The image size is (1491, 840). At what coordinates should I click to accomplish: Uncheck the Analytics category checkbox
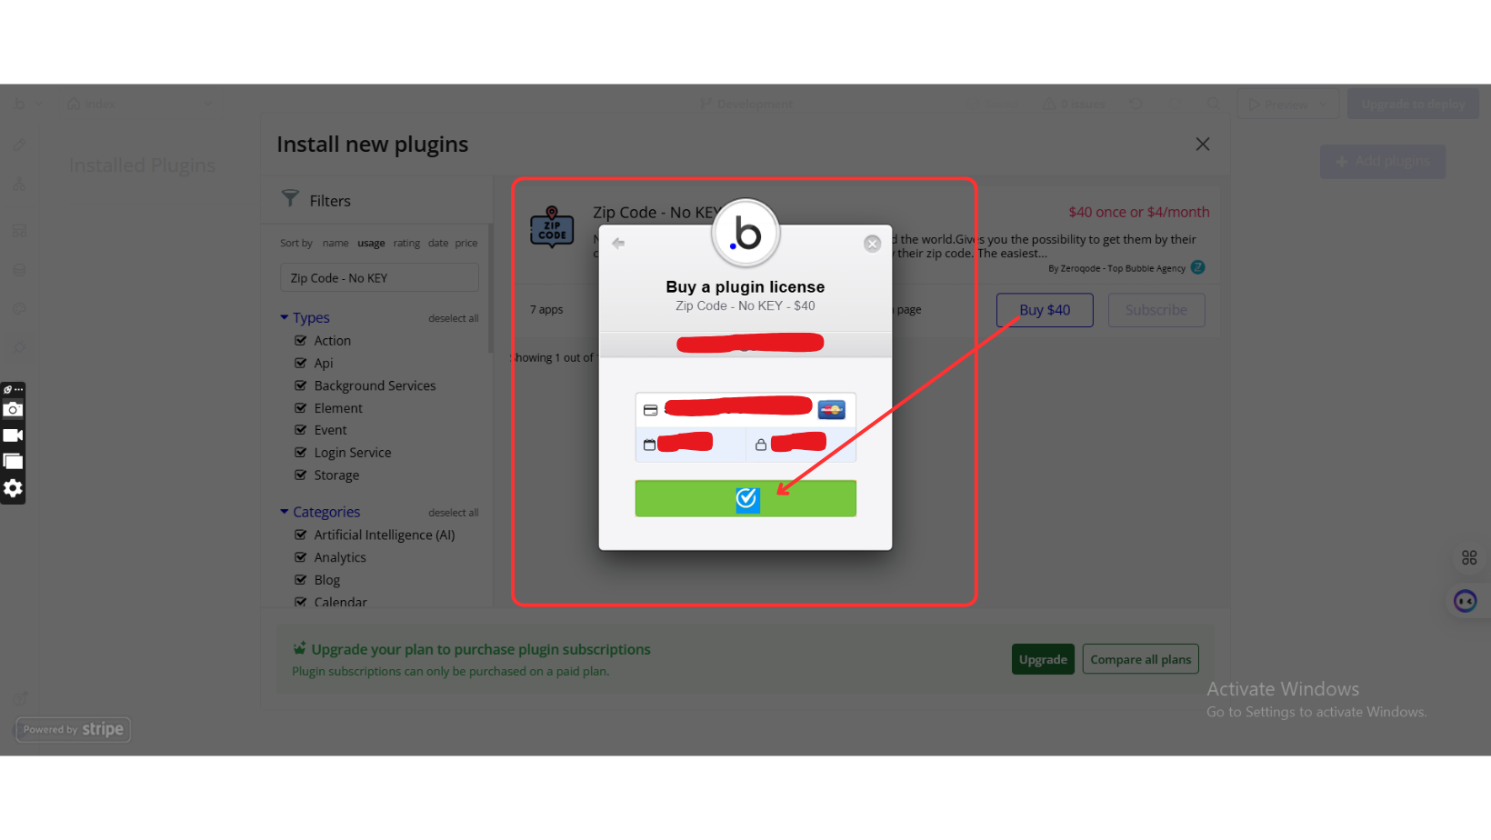(x=301, y=557)
